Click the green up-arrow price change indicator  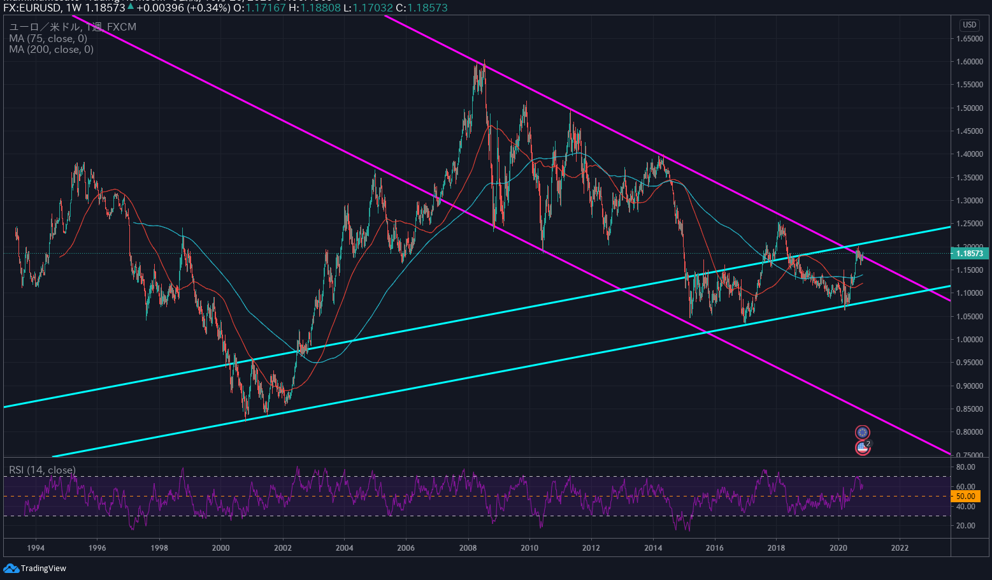pos(131,8)
